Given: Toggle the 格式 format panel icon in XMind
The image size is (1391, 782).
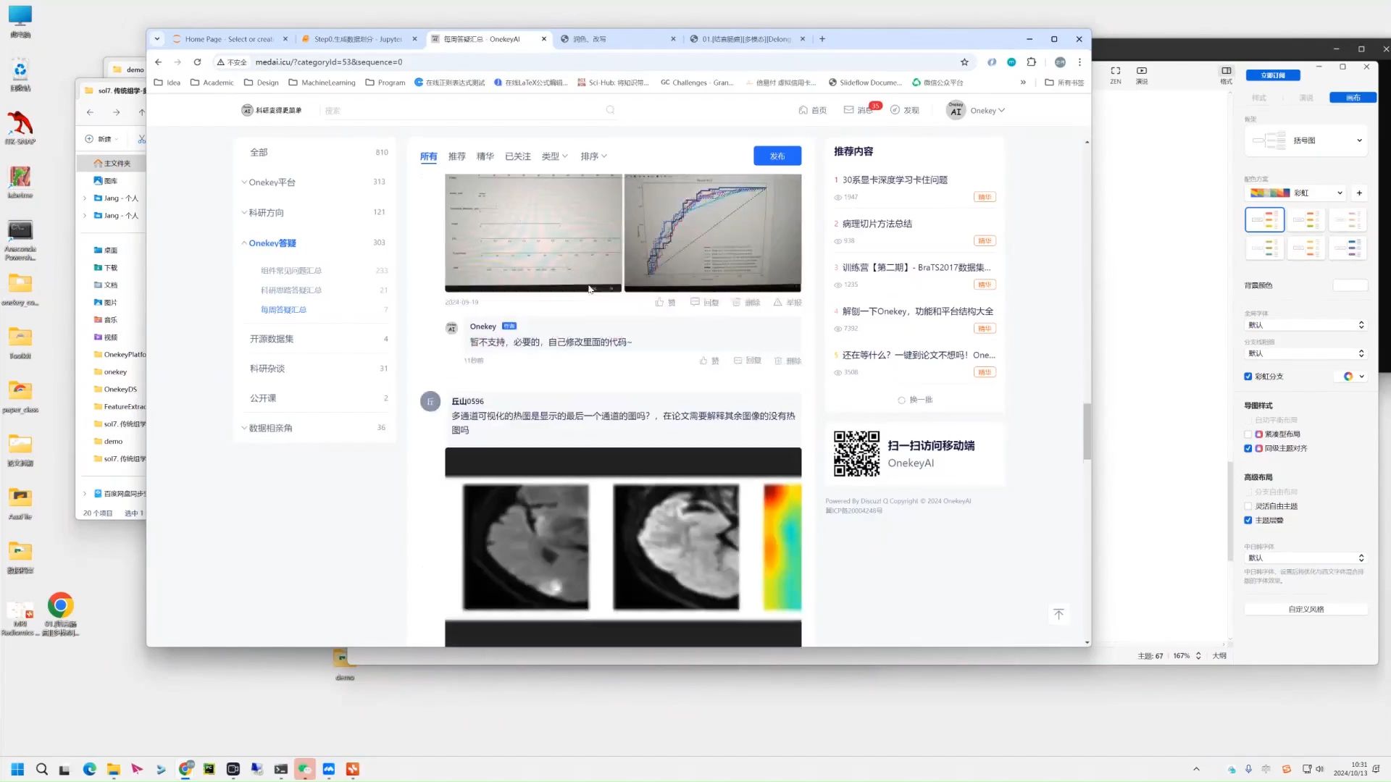Looking at the screenshot, I should (x=1226, y=75).
